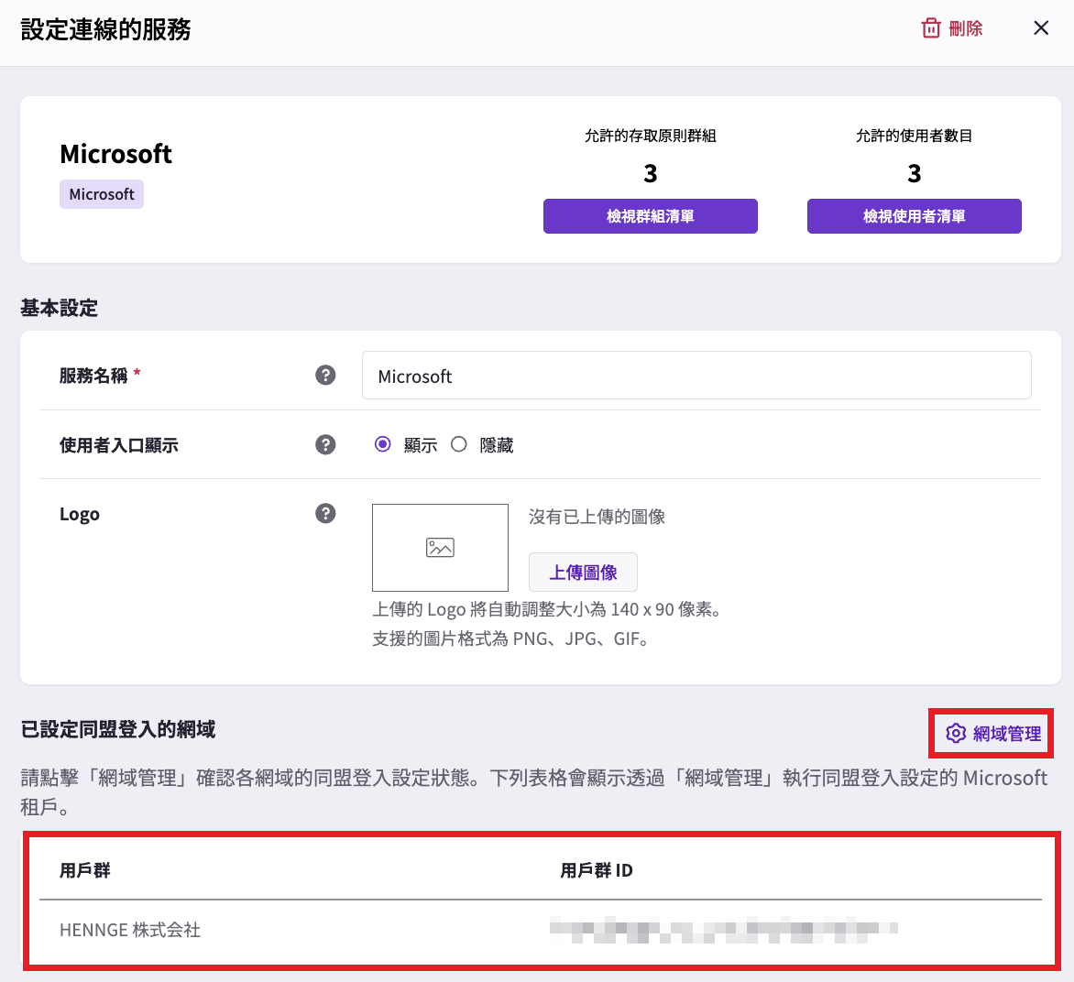Click the 基本設定 section heading
The height and width of the screenshot is (982, 1074).
pos(59,308)
